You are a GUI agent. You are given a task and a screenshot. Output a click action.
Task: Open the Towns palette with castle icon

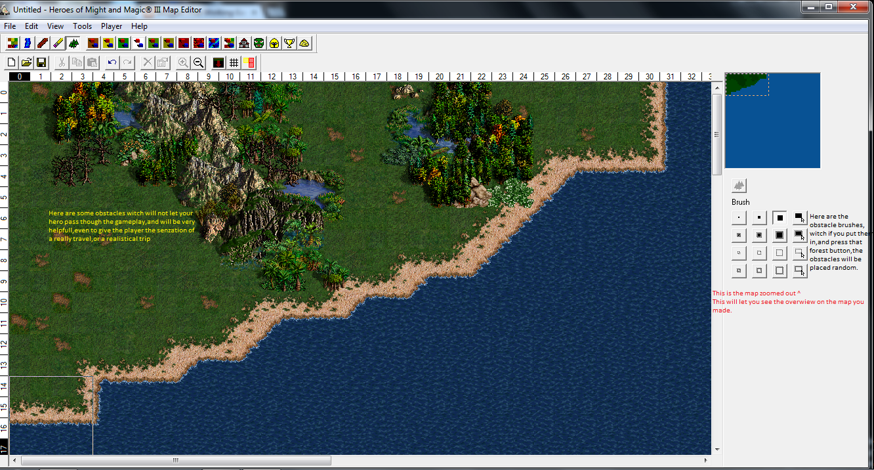(244, 43)
